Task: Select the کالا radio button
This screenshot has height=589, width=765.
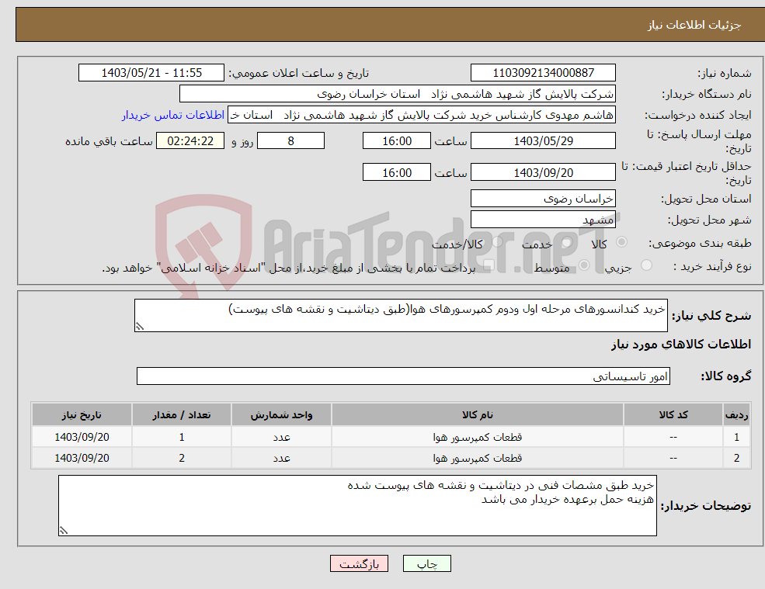Action: 622,242
